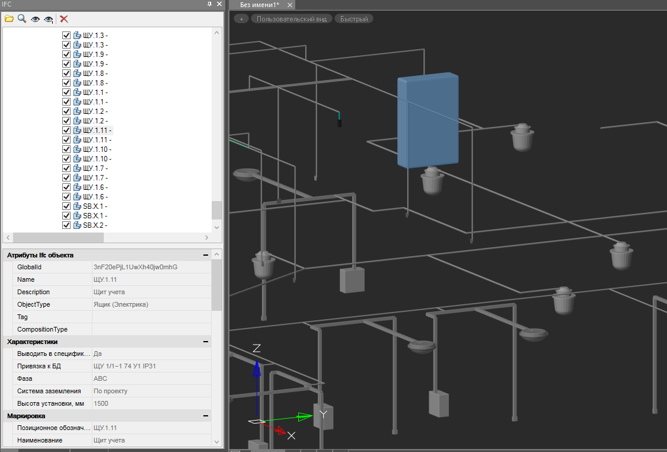
Task: Open the Пользовательский вид view menu
Action: click(292, 19)
